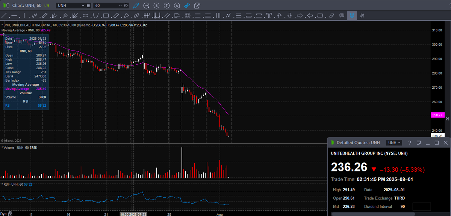Image resolution: width=451 pixels, height=216 pixels.
Task: Click the circled A icon
Action: [x=177, y=6]
